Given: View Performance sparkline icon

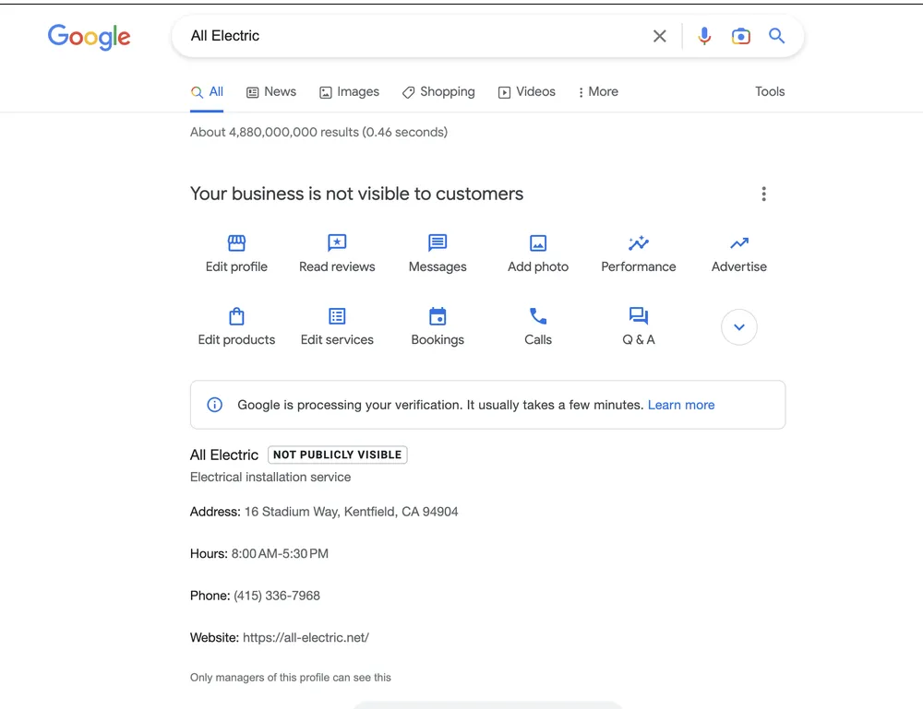Looking at the screenshot, I should coord(639,243).
